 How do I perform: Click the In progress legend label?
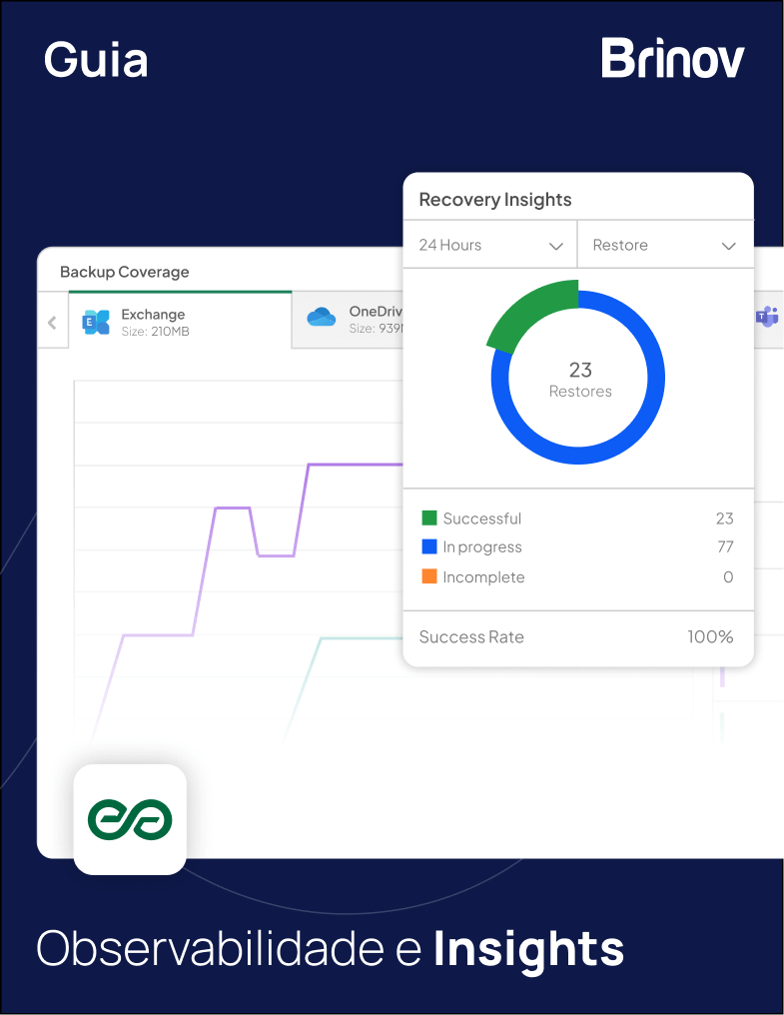pyautogui.click(x=482, y=547)
